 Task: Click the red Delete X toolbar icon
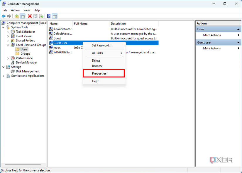[x=29, y=16]
